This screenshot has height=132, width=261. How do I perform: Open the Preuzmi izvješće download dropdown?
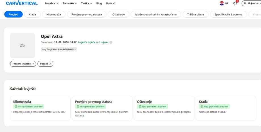pos(23,64)
